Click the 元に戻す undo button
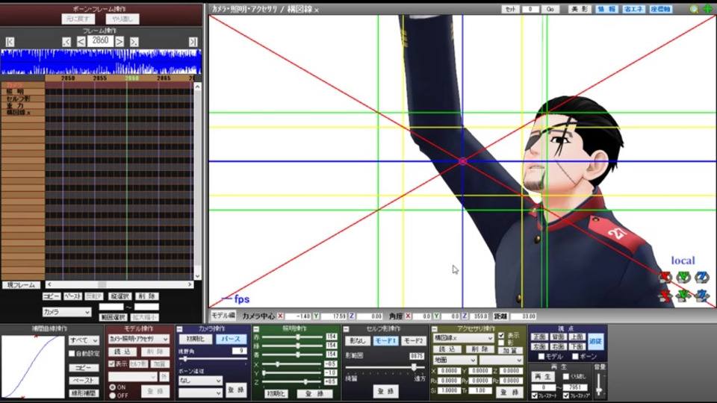717x403 pixels. tap(78, 19)
